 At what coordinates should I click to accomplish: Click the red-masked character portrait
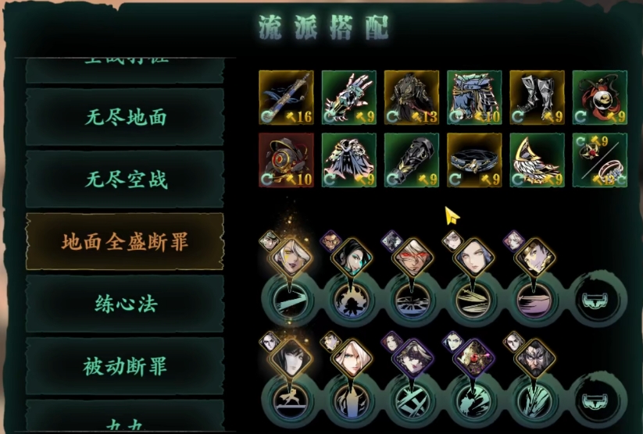[x=413, y=258]
